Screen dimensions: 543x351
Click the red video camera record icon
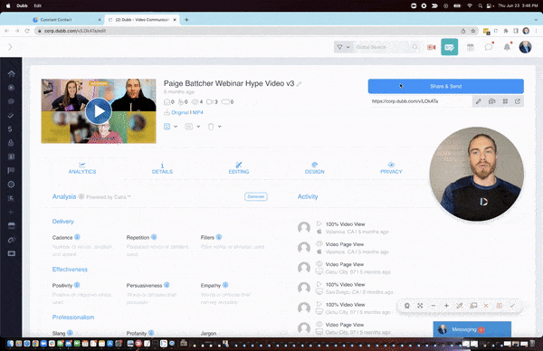coord(431,47)
